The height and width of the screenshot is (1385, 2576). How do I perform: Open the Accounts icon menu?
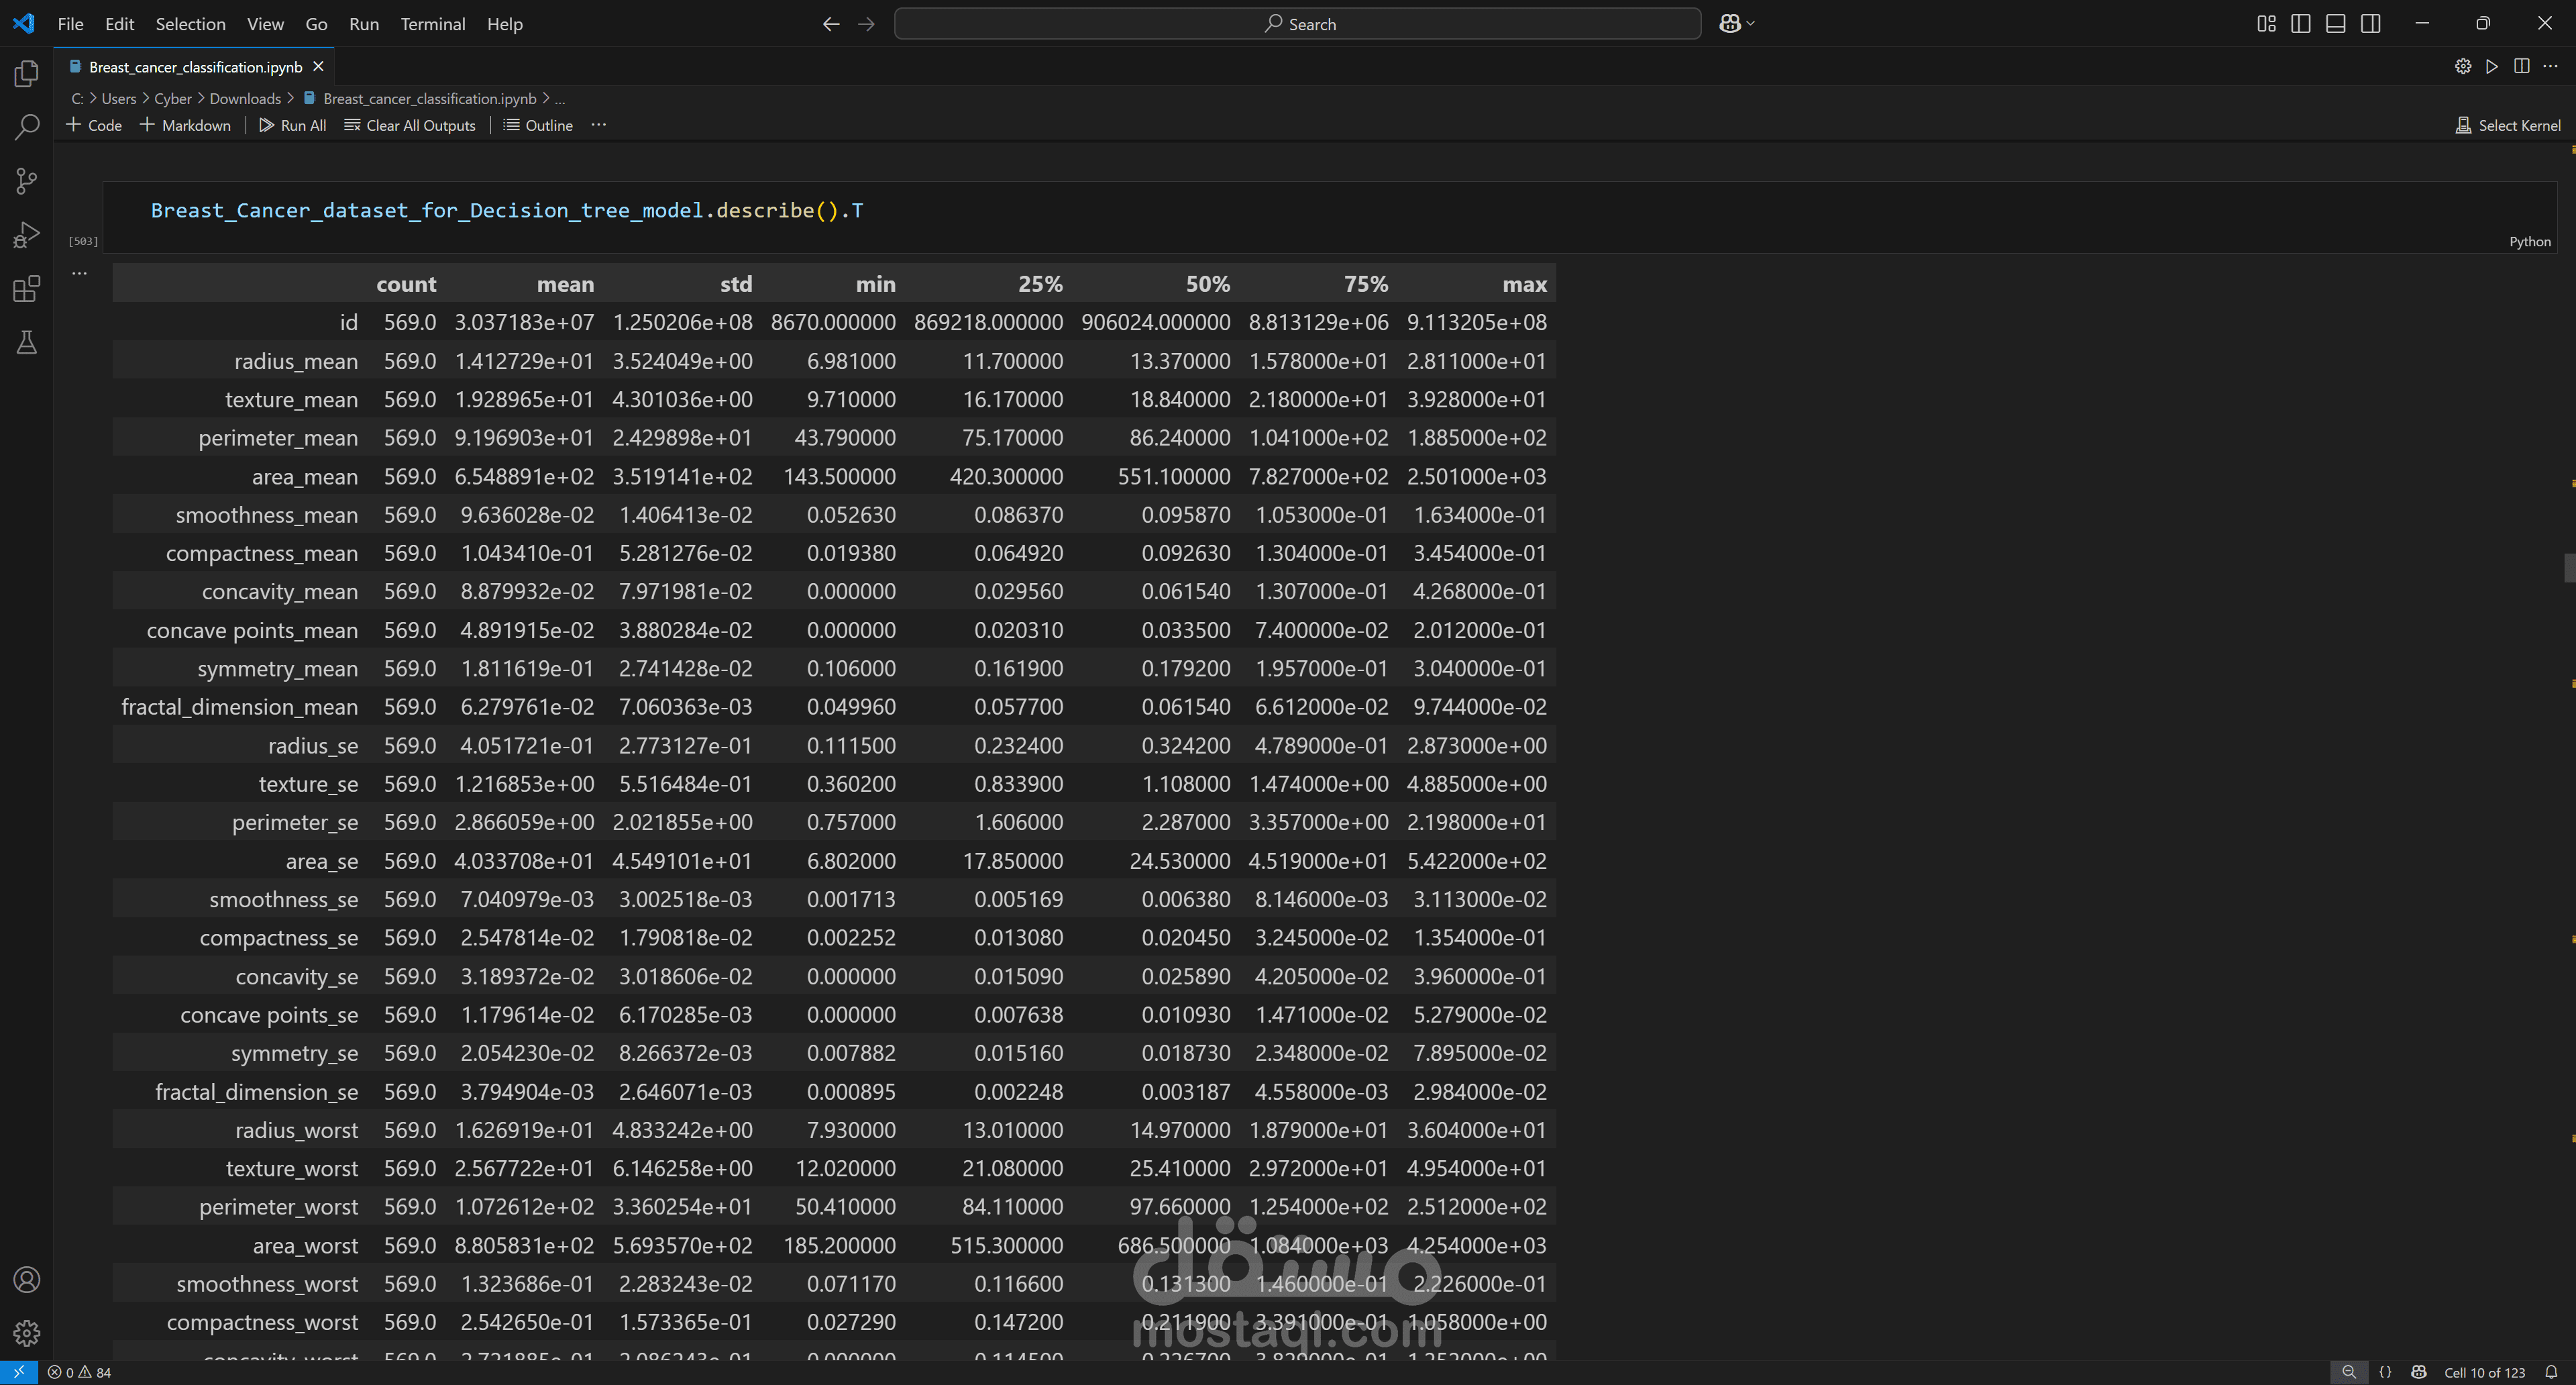click(27, 1279)
